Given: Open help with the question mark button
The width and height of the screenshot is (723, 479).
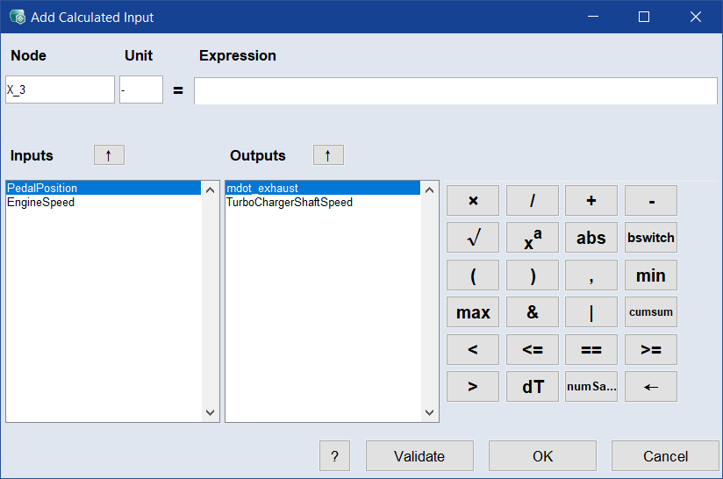Looking at the screenshot, I should pos(334,456).
